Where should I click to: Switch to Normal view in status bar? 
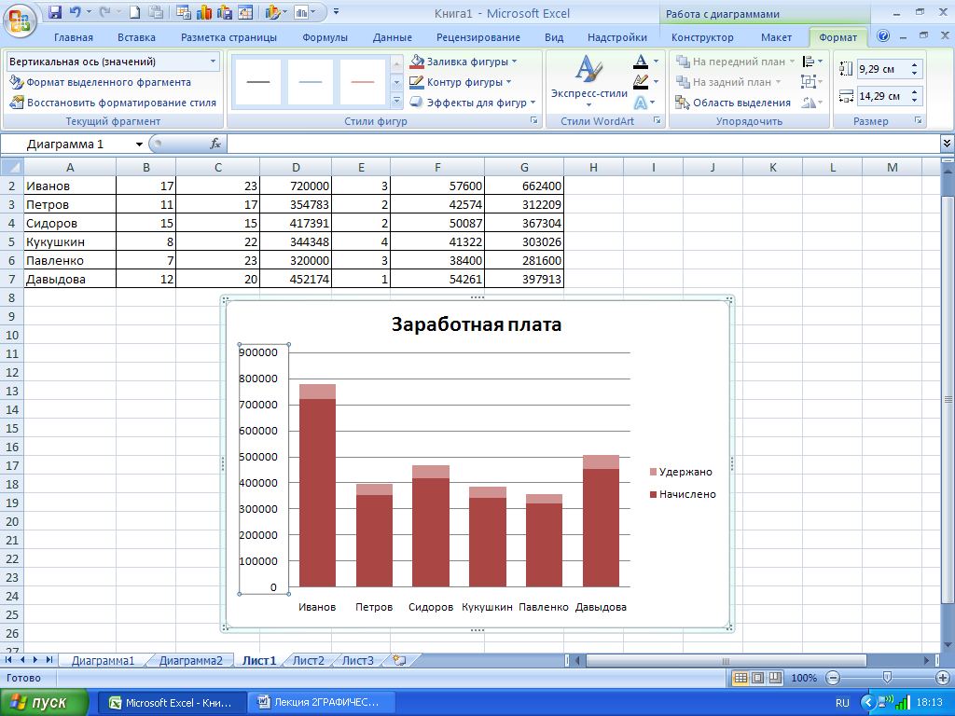tap(740, 678)
